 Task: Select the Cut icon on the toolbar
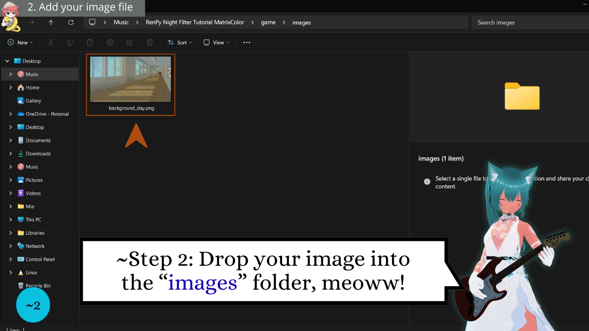point(51,42)
